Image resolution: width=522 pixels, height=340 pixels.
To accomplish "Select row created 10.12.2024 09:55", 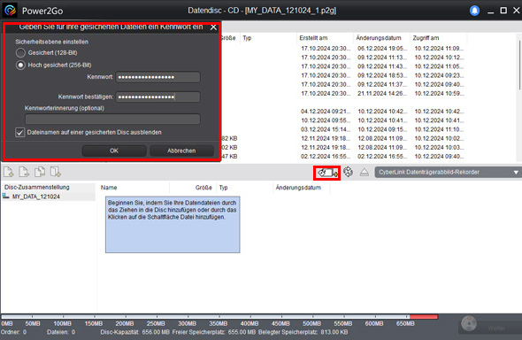I will (x=326, y=120).
